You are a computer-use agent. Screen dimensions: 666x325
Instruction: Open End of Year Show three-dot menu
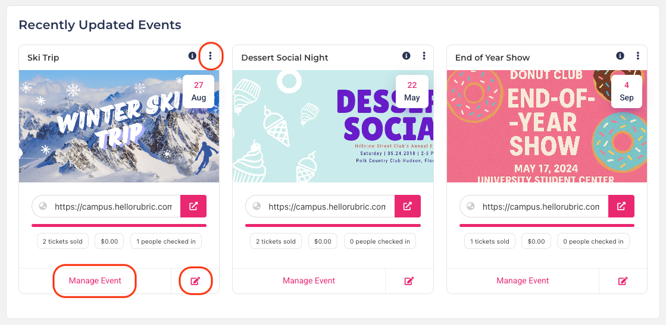pos(637,56)
